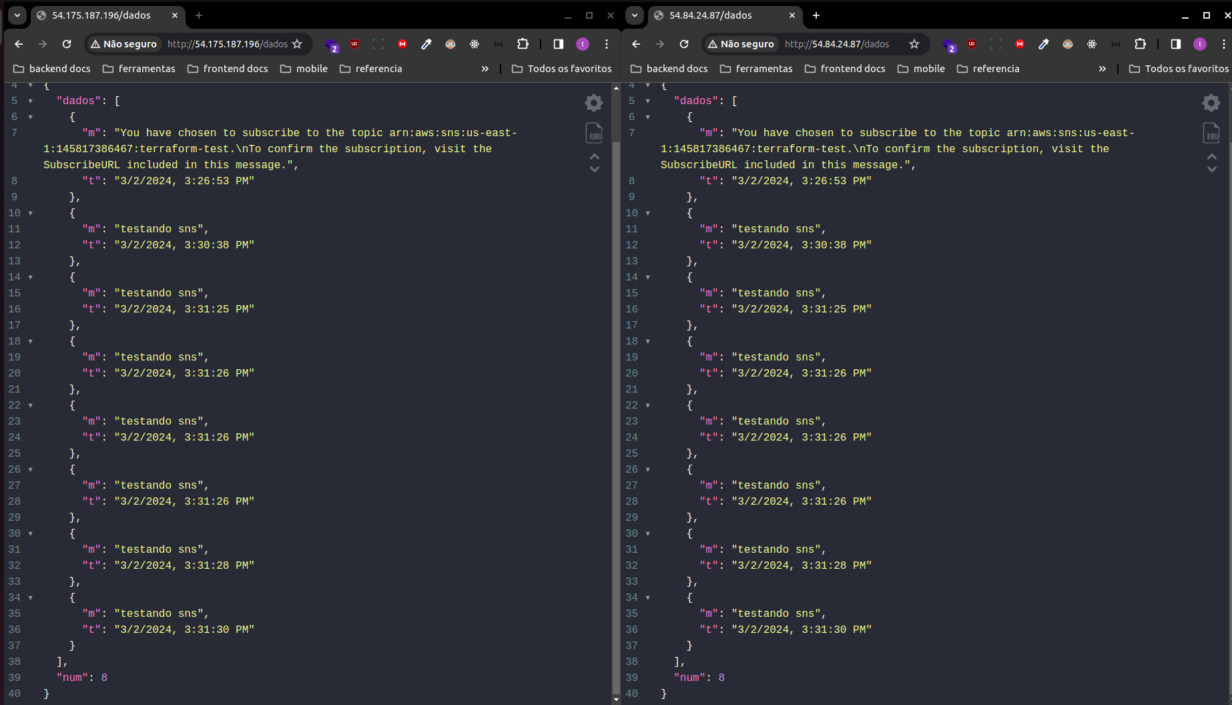Open the purple badge-2 extension in left window
The height and width of the screenshot is (705, 1232).
click(332, 45)
